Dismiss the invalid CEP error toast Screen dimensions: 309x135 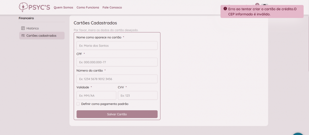click(262, 12)
